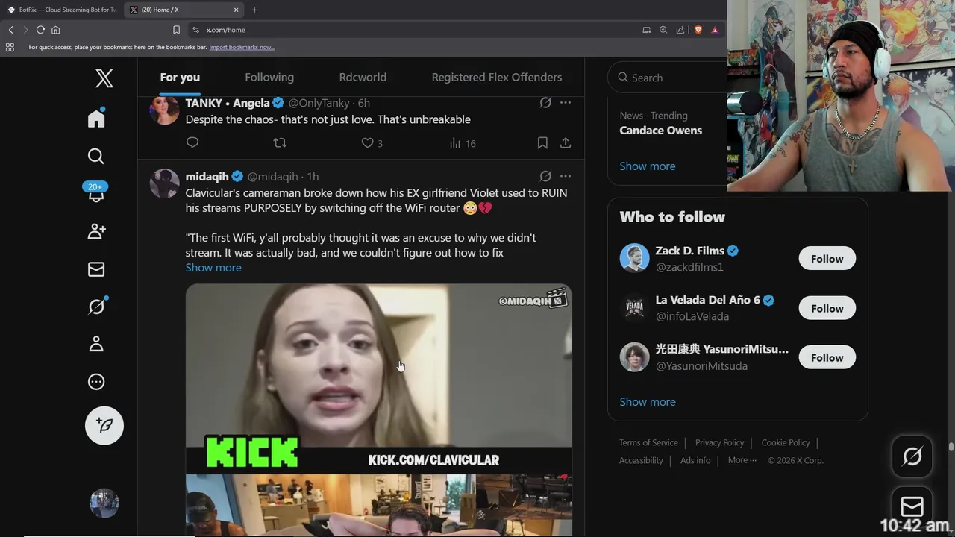Screen dimensions: 955x537
Task: Open Accessibility footer link
Action: 641,460
